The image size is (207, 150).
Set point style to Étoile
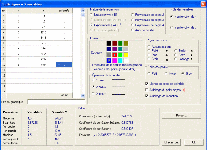(x=176, y=50)
